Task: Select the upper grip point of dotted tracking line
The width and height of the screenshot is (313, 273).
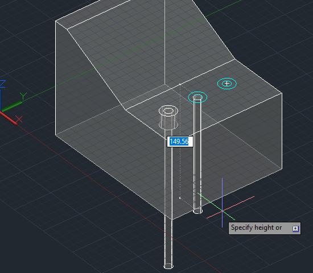Action: (180, 84)
